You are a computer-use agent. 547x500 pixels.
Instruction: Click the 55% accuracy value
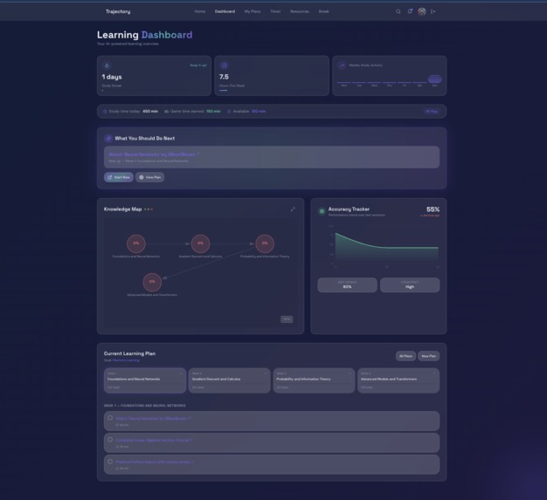click(x=433, y=209)
